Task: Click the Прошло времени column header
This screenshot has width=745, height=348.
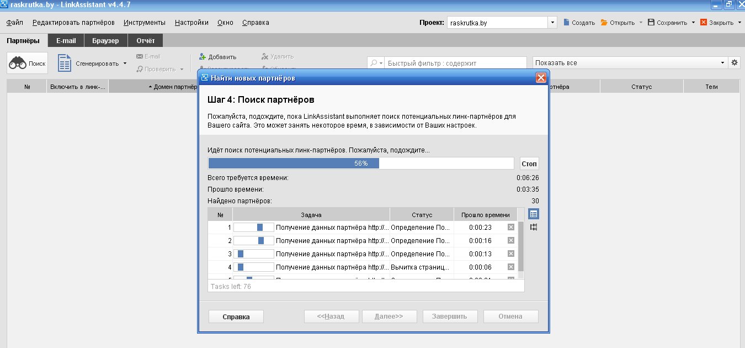Action: [486, 214]
